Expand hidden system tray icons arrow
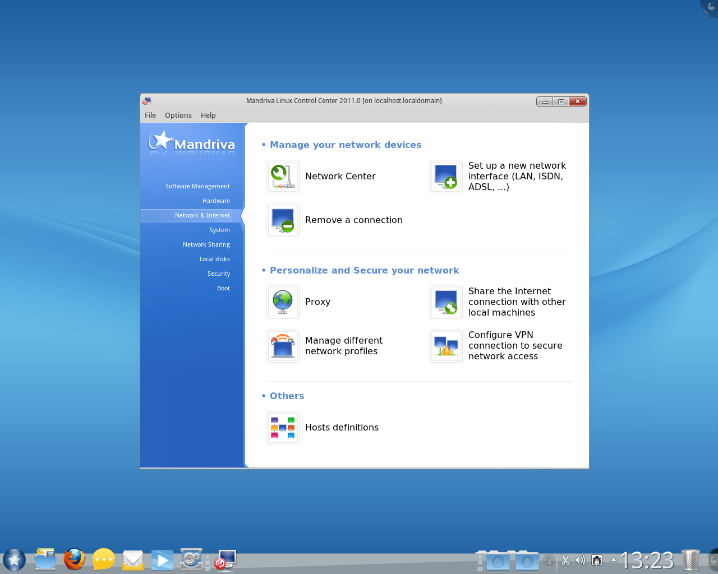 coord(614,559)
